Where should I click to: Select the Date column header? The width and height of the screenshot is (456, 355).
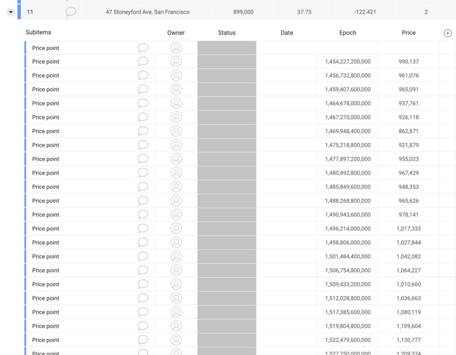287,33
